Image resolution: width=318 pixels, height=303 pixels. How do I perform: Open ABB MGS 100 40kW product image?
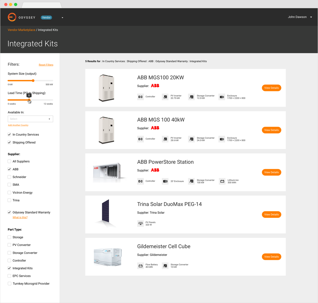pos(107,130)
